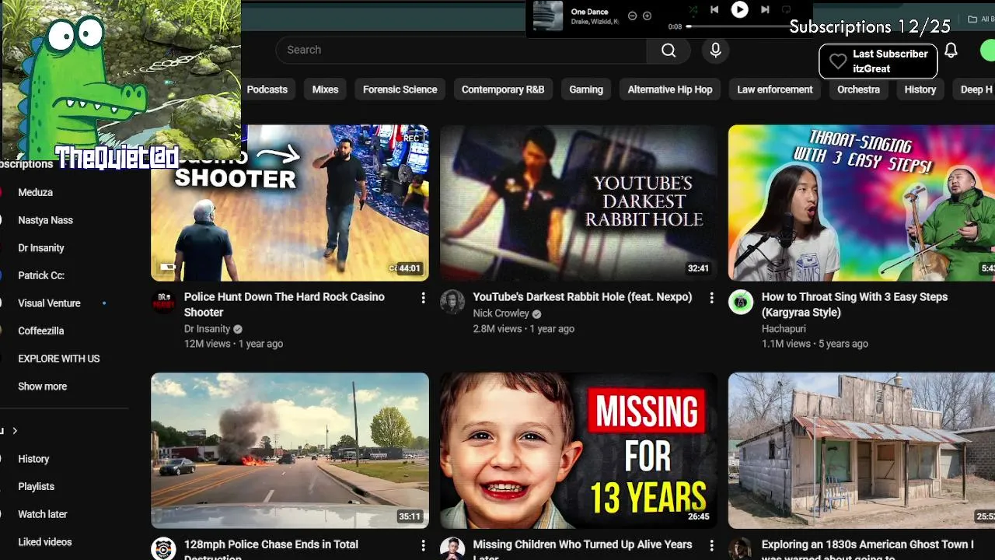Open Dr Insanity in subscriptions sidebar
Viewport: 995px width, 560px height.
[41, 248]
